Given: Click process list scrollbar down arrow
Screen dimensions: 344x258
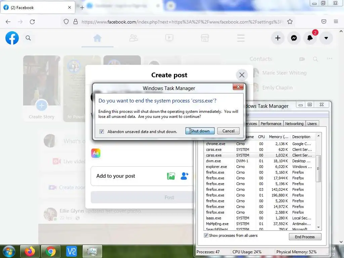Looking at the screenshot, I should click(318, 227).
